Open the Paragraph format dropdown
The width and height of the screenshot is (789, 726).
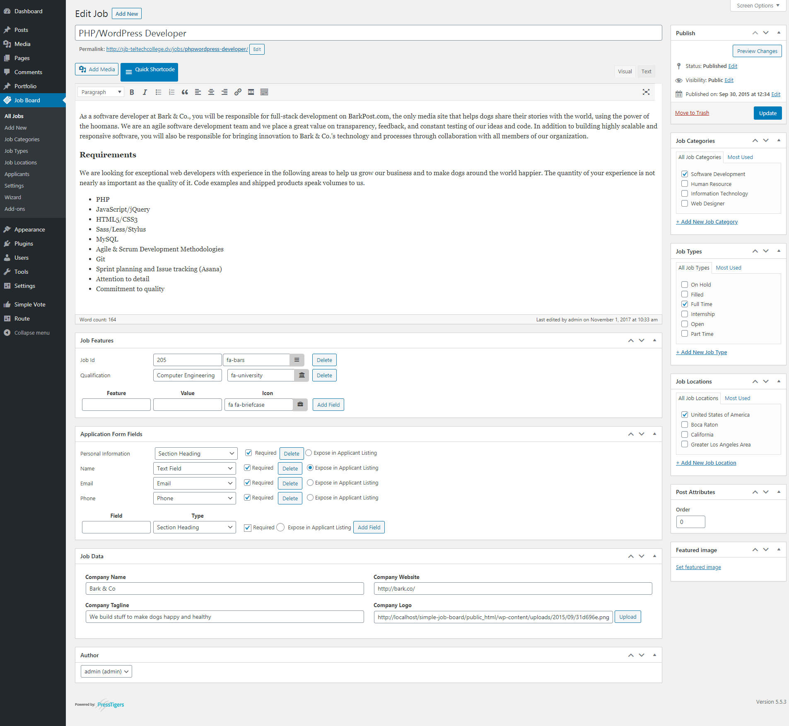101,92
